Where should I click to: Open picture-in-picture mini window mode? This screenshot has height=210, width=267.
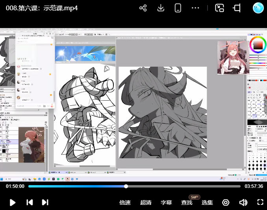coord(219,8)
